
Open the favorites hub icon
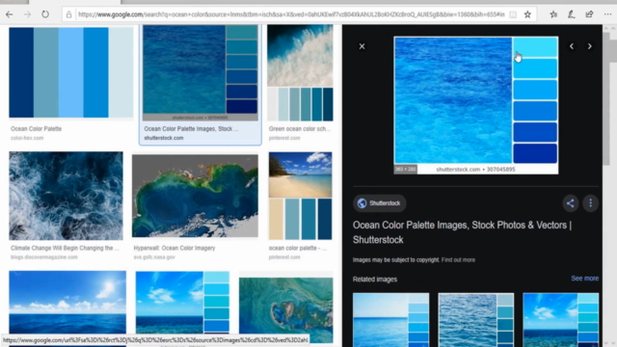point(553,14)
